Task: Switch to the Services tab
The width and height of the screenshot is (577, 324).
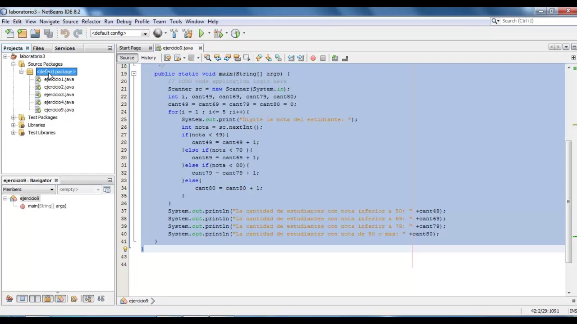Action: coord(65,48)
